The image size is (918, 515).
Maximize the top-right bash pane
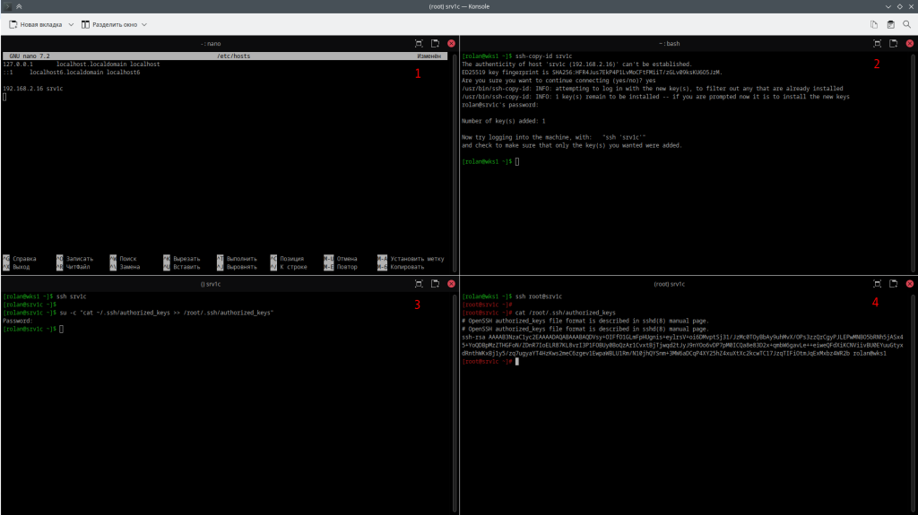pyautogui.click(x=878, y=43)
